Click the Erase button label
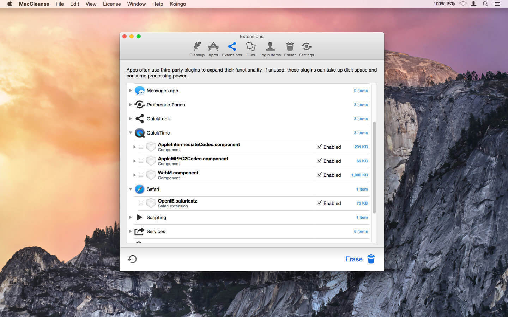Image resolution: width=508 pixels, height=317 pixels. [x=354, y=259]
